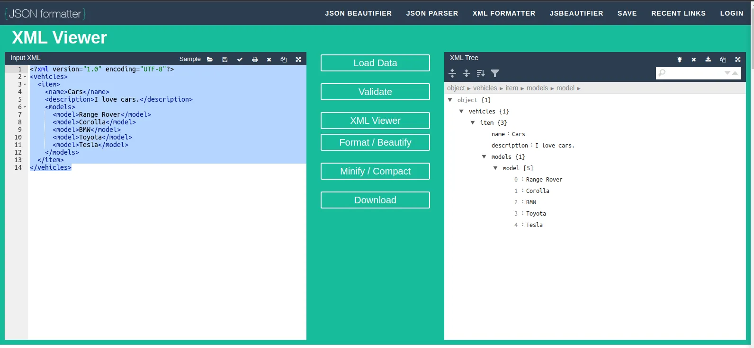Expand all nodes in the XML Tree toolbar

pyautogui.click(x=452, y=73)
